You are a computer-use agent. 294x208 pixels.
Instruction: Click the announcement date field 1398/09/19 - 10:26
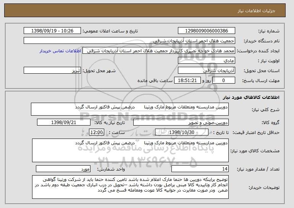[52, 31]
